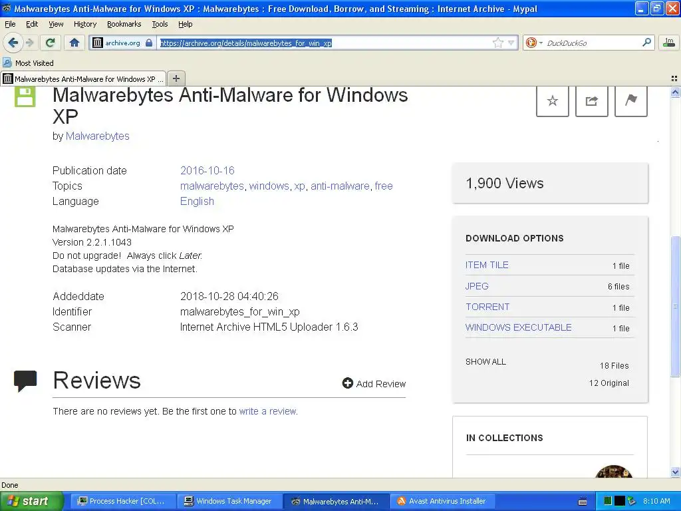Open the windows topic link

point(269,186)
